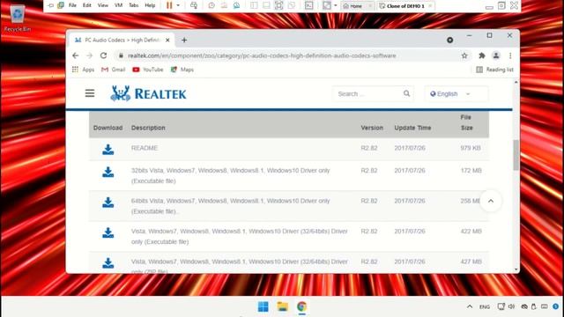Image resolution: width=564 pixels, height=317 pixels.
Task: Open VMware Edit menu
Action: click(x=87, y=5)
